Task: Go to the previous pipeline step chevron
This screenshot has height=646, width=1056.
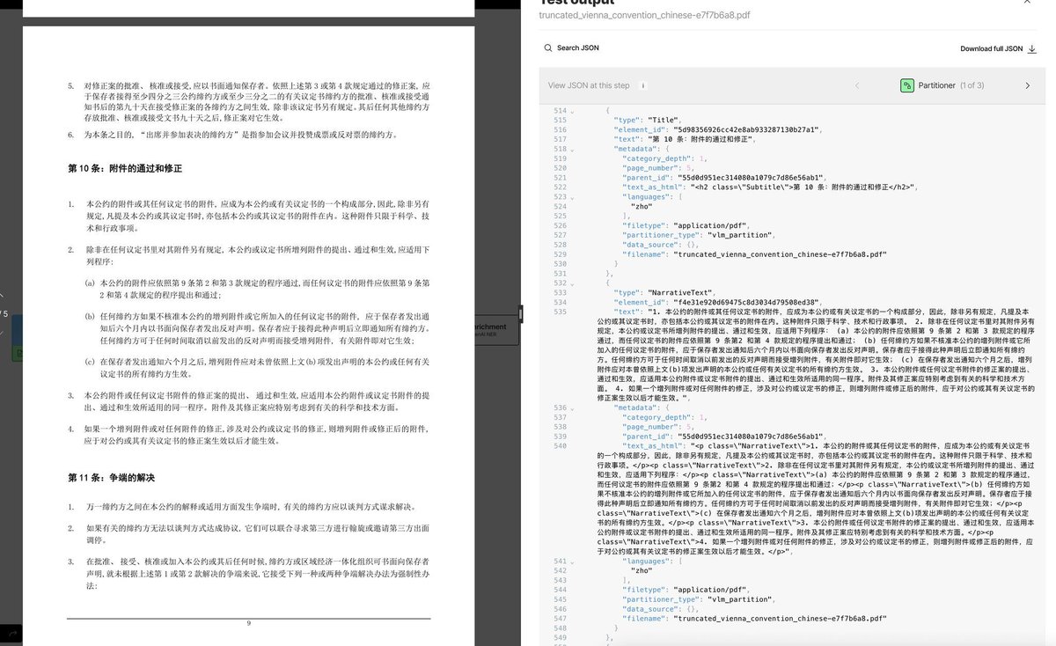Action: 857,85
